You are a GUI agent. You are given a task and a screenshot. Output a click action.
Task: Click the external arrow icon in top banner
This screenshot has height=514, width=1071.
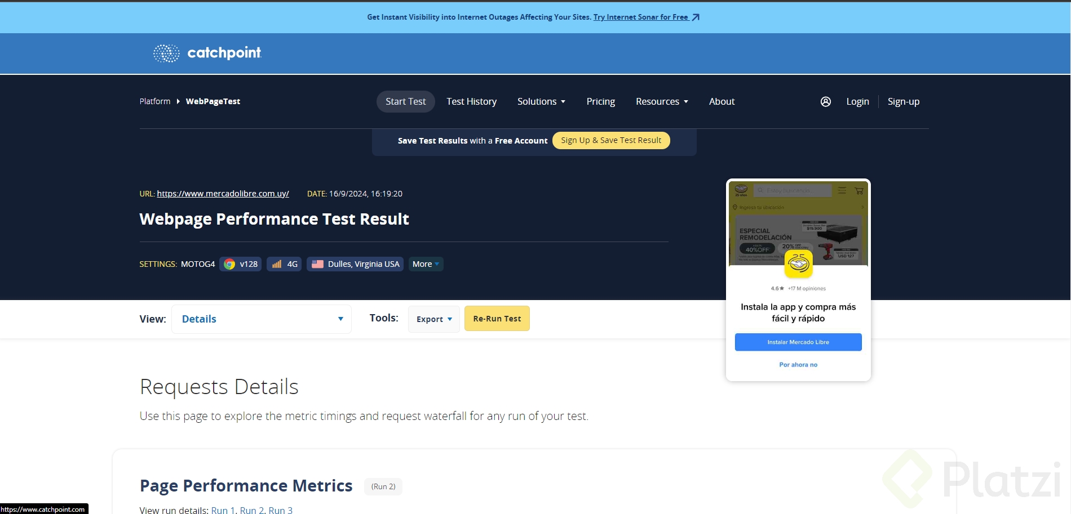(696, 17)
